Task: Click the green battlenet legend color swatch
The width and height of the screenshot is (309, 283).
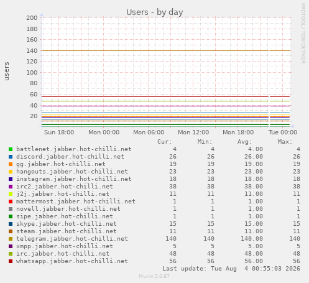Action: coord(11,149)
